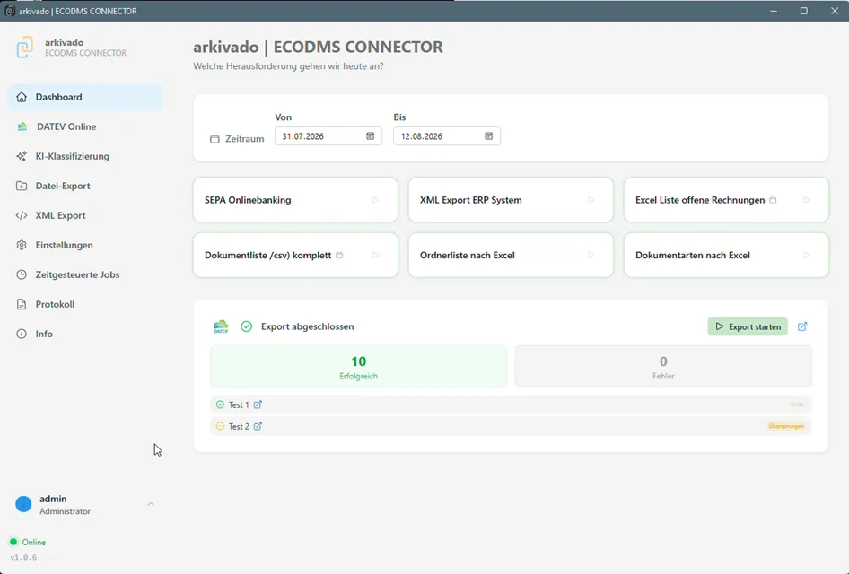Click the Test 2 skipped status icon

click(x=220, y=426)
